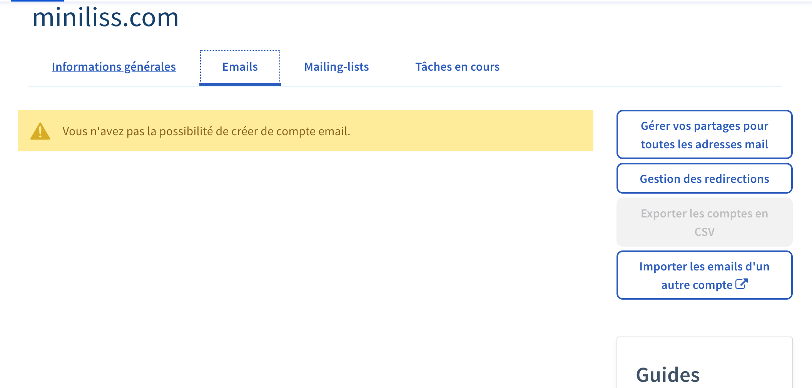The image size is (812, 388).
Task: Click the Guides section heading
Action: [x=668, y=375]
